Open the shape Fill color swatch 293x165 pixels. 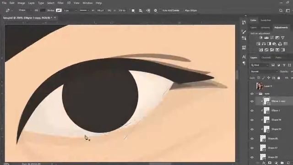point(43,11)
